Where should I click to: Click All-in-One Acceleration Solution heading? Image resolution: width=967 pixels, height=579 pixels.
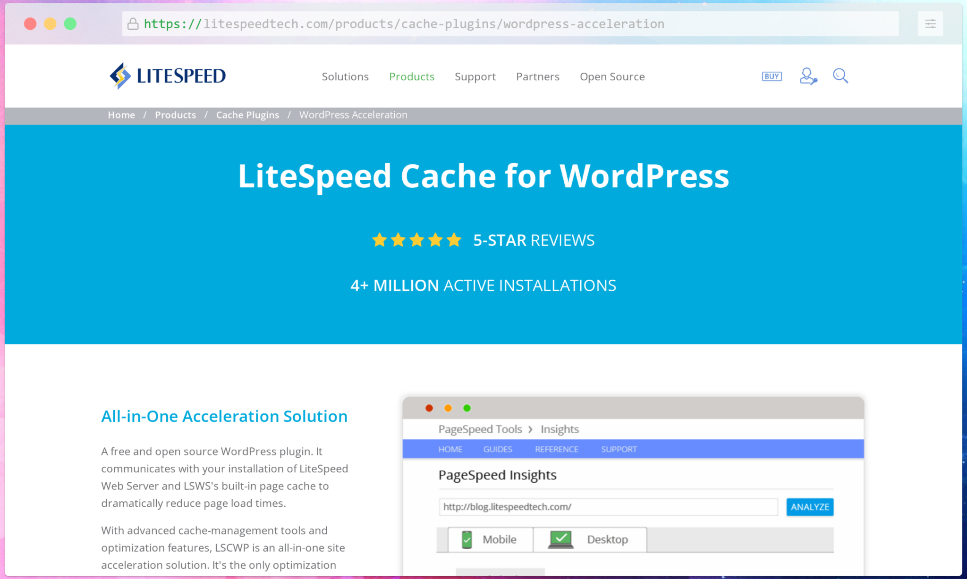pyautogui.click(x=224, y=416)
